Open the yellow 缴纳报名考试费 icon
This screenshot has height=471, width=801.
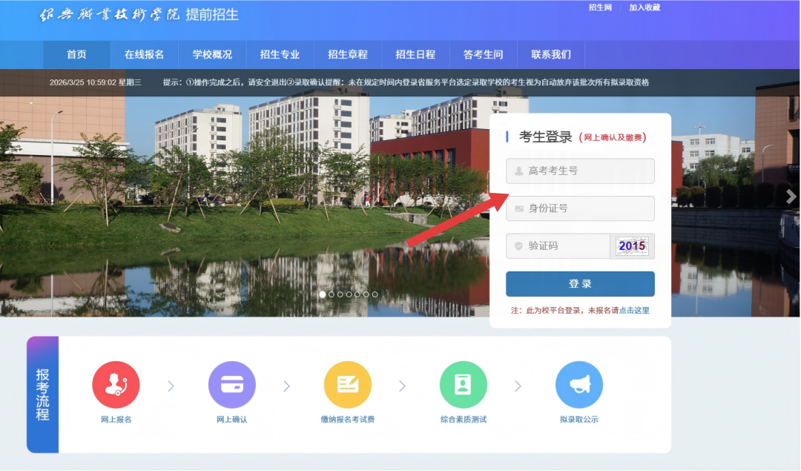(347, 384)
